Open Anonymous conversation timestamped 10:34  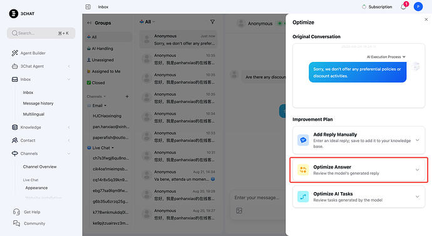click(x=178, y=117)
